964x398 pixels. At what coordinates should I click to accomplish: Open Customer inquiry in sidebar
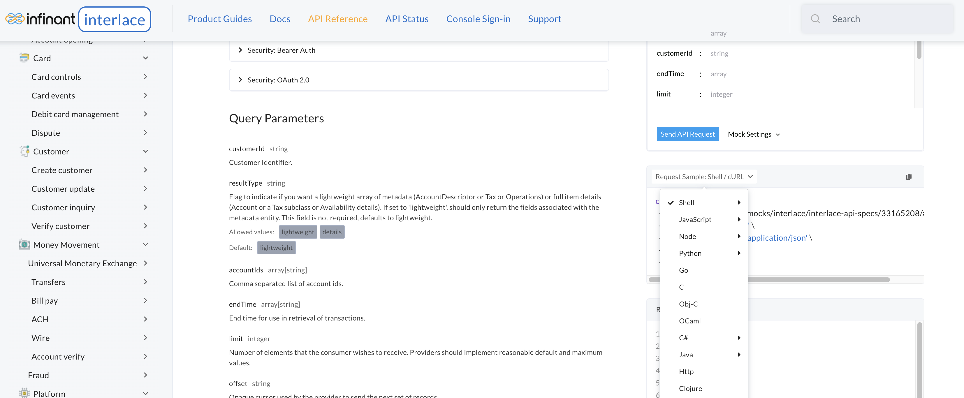pyautogui.click(x=63, y=207)
